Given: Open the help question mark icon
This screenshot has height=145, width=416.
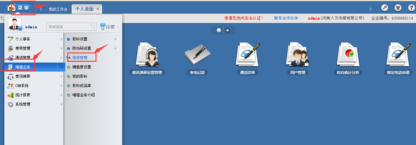Looking at the screenshot, I should (x=411, y=8).
